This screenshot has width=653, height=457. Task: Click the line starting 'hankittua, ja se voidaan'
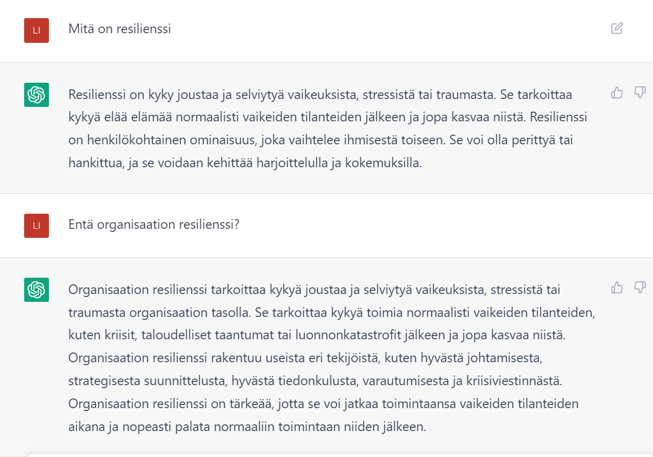(245, 162)
